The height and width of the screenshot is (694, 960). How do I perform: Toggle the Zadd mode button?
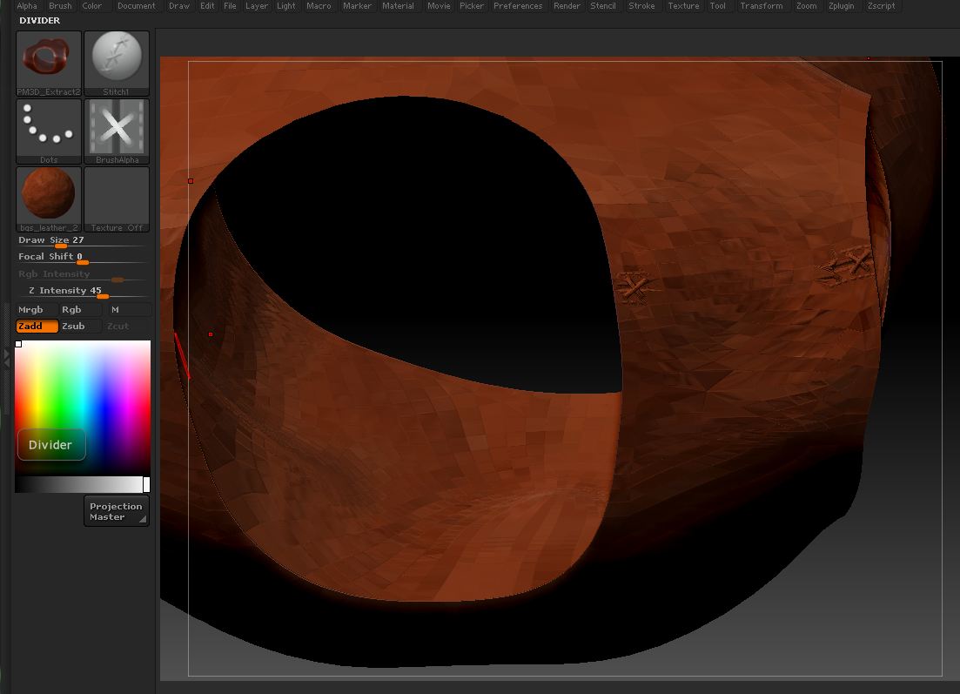[37, 326]
